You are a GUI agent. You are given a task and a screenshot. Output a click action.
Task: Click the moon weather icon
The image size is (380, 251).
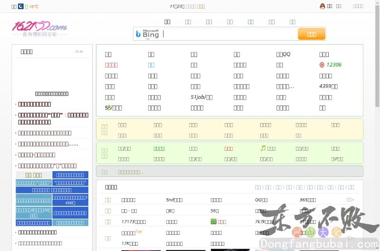[x=21, y=6]
